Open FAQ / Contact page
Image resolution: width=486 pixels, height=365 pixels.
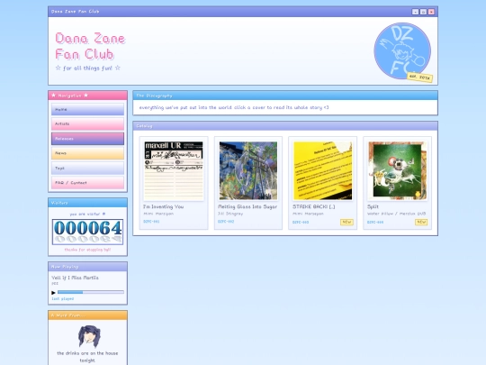[x=87, y=182]
